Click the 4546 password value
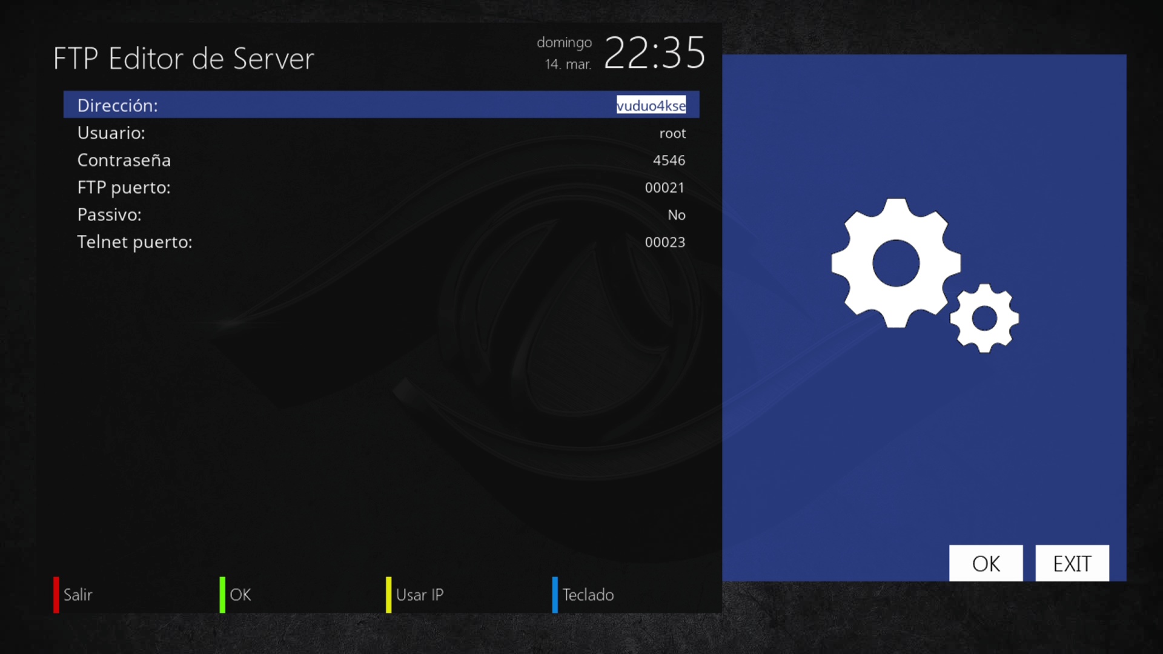Screen dimensions: 1163x654 (x=669, y=160)
